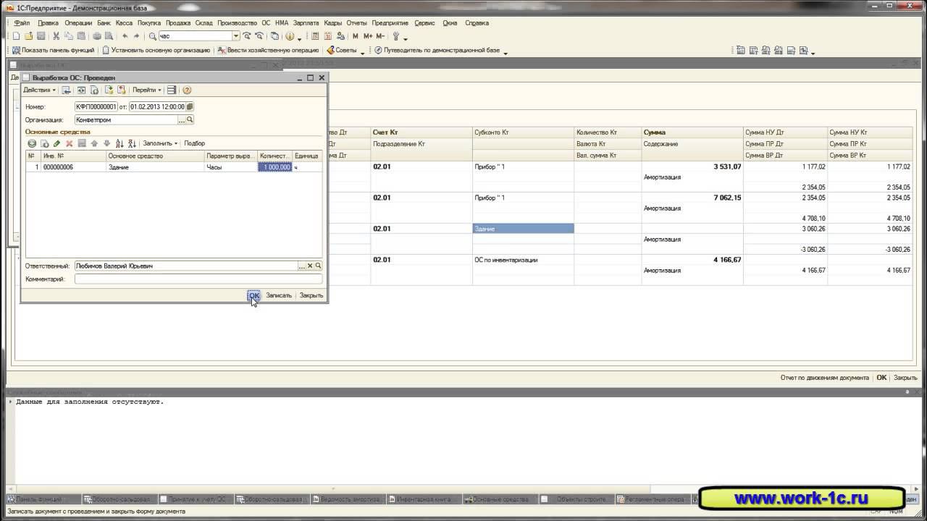
Task: Open the Help question mark icon in document
Action: click(187, 90)
